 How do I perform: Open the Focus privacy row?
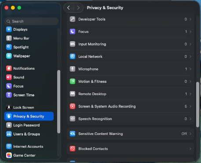tap(131, 32)
